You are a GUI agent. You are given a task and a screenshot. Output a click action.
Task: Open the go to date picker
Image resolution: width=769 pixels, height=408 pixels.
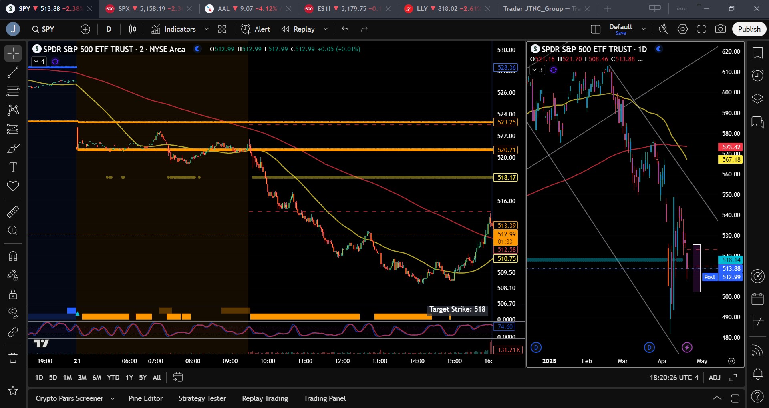(x=178, y=378)
